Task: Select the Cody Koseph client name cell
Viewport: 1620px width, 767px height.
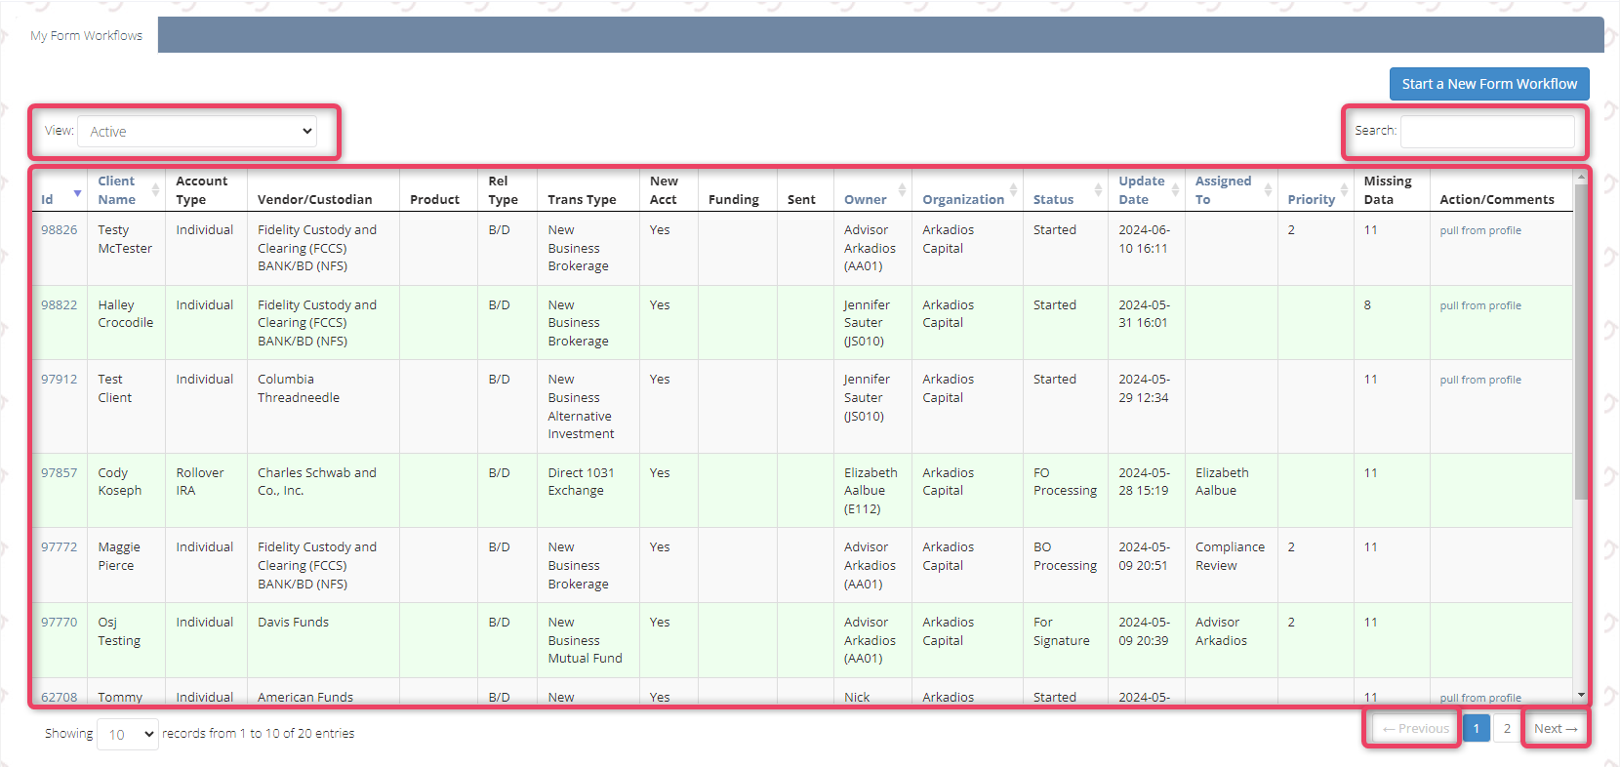Action: [x=127, y=491]
